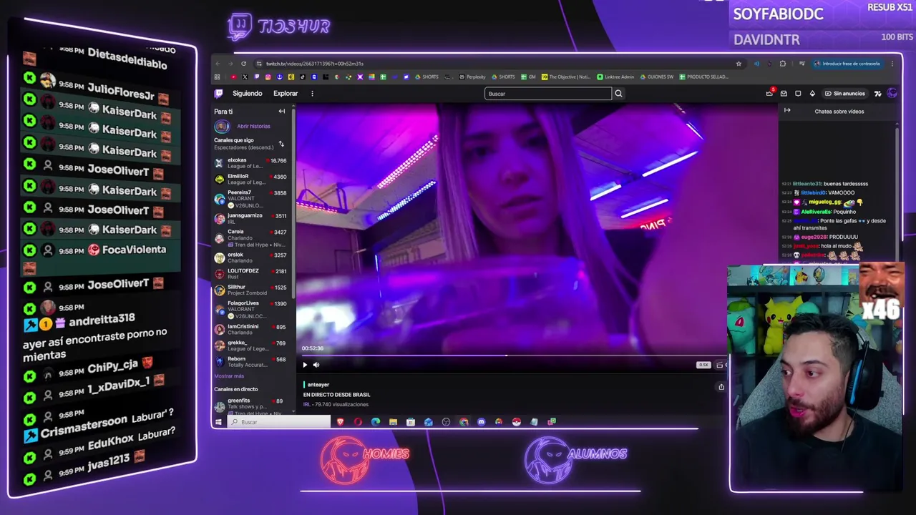Click the Twitch Buscar search field

(x=548, y=94)
